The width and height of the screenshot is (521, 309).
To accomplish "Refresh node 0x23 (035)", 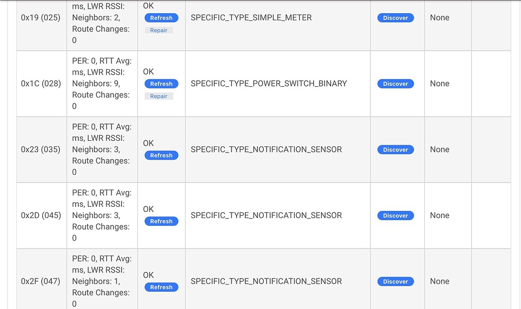I will (x=161, y=156).
